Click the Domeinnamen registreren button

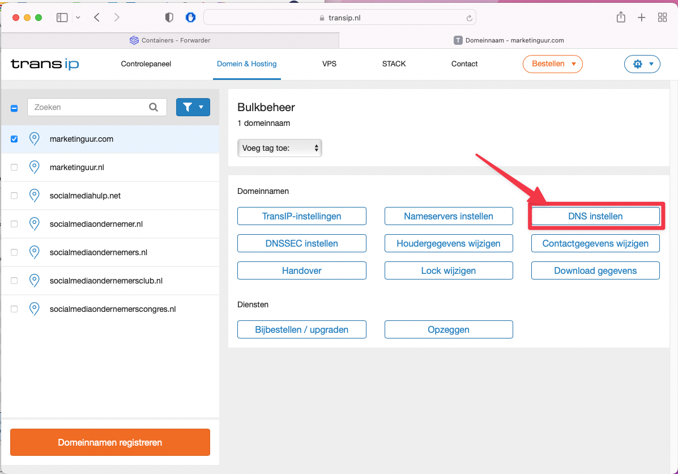(110, 442)
